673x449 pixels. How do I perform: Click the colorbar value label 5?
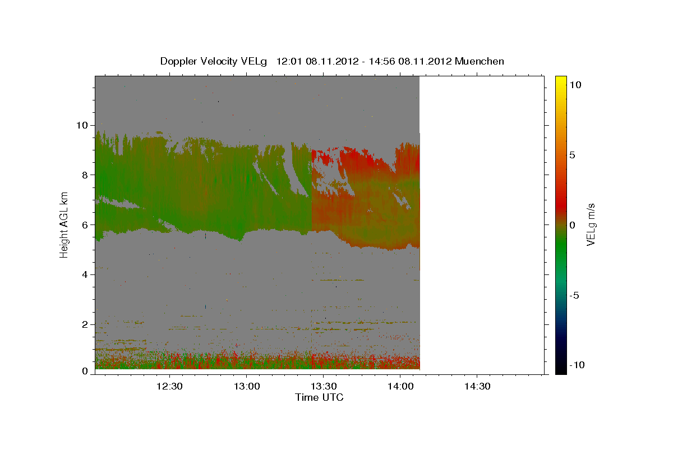click(572, 155)
